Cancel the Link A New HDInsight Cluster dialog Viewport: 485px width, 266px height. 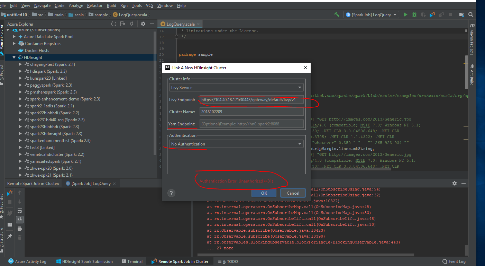pyautogui.click(x=293, y=193)
